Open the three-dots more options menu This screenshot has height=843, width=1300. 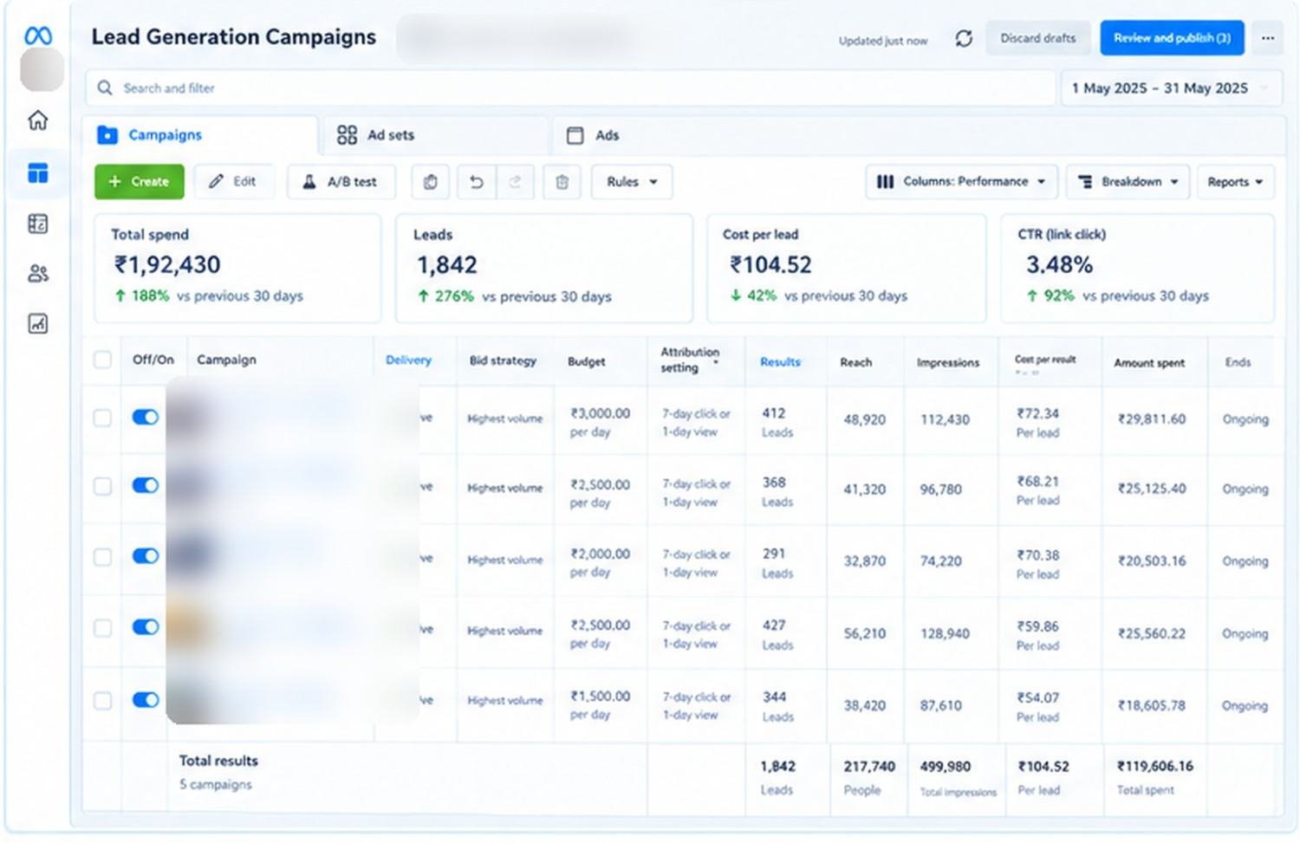pyautogui.click(x=1268, y=38)
